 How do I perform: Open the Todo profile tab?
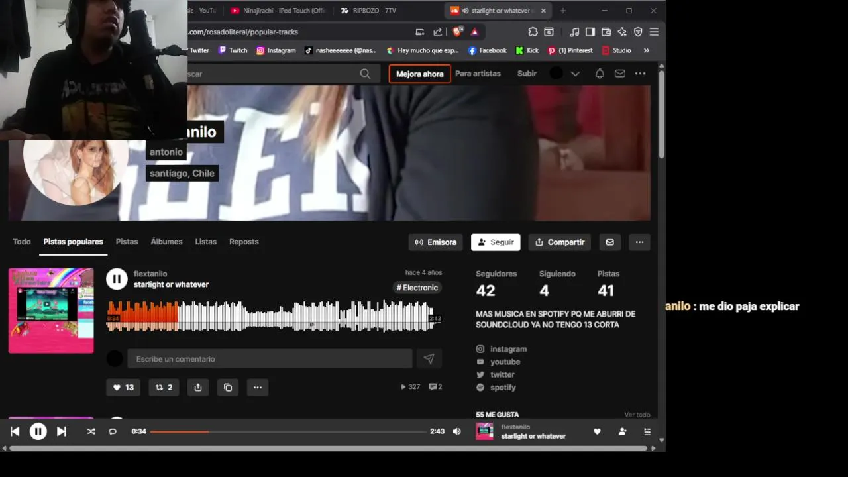[x=22, y=242]
